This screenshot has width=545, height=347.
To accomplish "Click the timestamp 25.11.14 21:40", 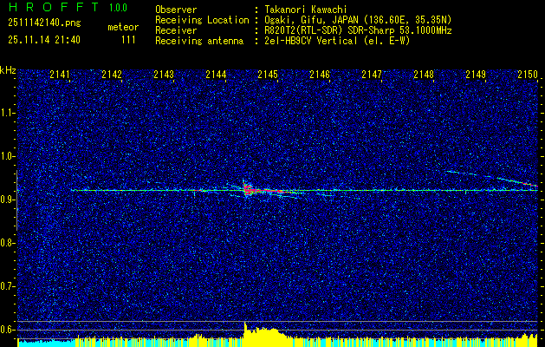I will (44, 40).
